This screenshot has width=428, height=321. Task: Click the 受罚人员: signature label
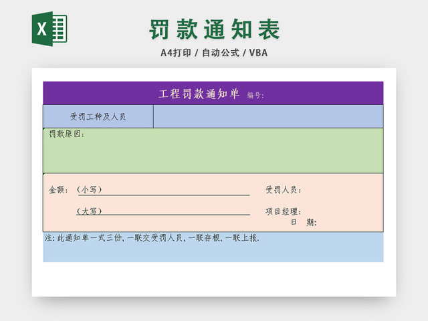[284, 190]
